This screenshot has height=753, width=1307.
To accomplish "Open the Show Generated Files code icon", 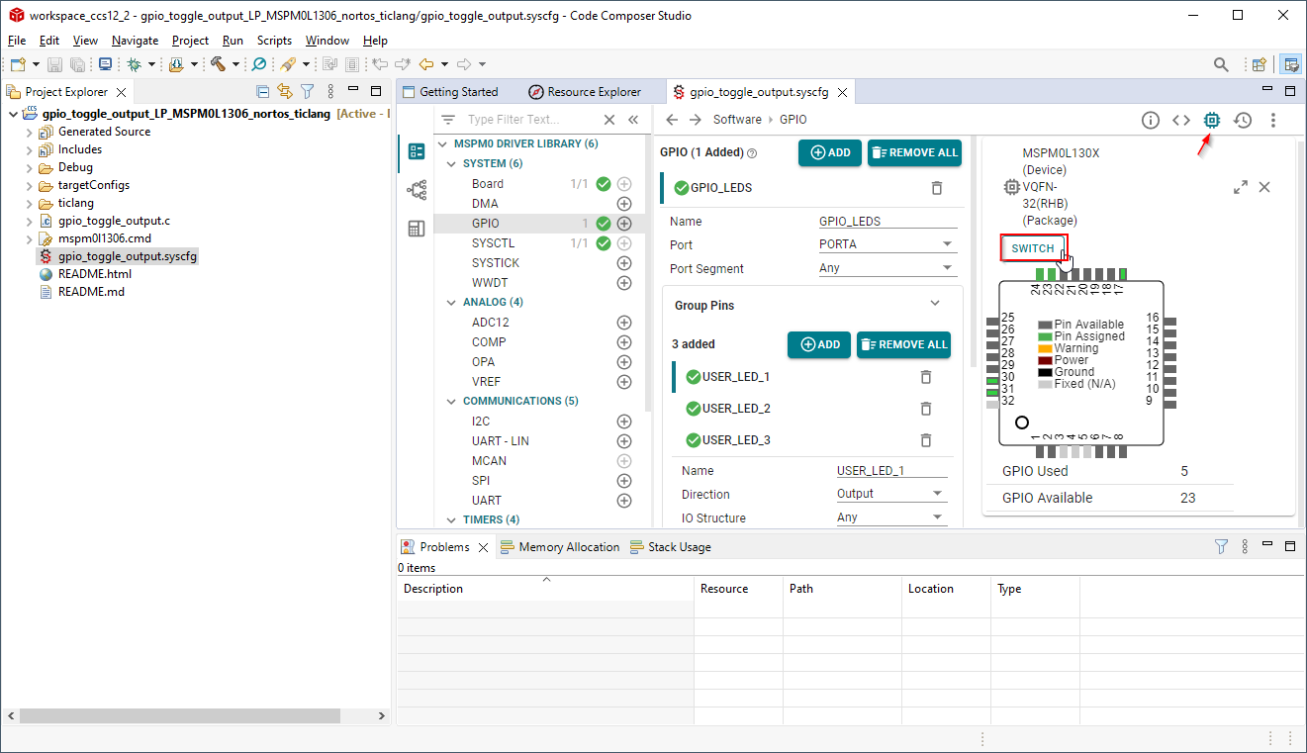I will coord(1180,120).
